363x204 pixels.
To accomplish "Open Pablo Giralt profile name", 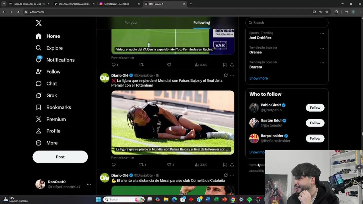I will (x=271, y=105).
